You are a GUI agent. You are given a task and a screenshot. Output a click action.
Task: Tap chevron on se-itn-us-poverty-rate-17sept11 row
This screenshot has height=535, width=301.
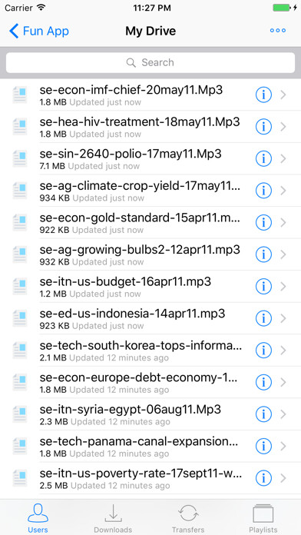[x=283, y=478]
